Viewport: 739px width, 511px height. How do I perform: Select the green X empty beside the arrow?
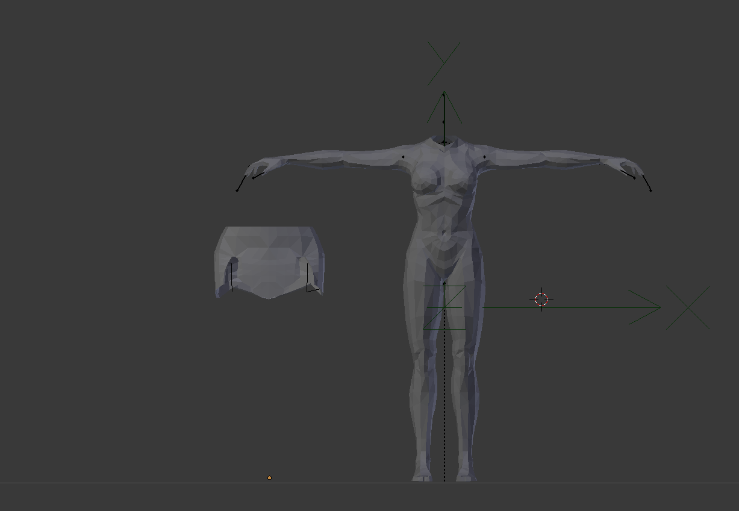tap(687, 307)
